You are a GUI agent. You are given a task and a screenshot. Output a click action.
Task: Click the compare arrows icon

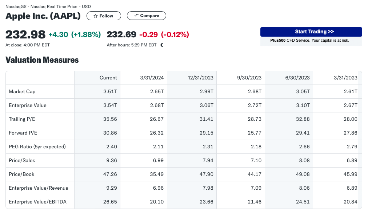[x=136, y=16]
